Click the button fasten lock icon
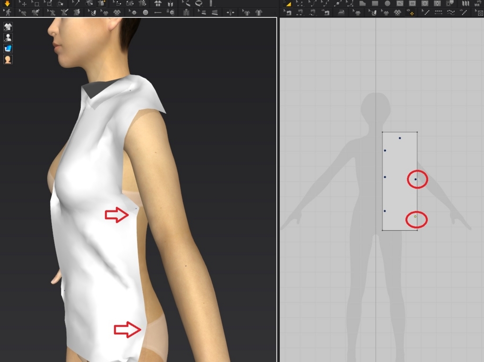Screen dimensions: 484x362 170,12
